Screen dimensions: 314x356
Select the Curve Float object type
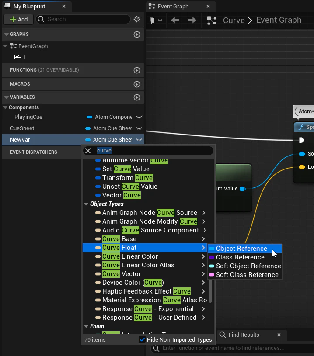(145, 248)
